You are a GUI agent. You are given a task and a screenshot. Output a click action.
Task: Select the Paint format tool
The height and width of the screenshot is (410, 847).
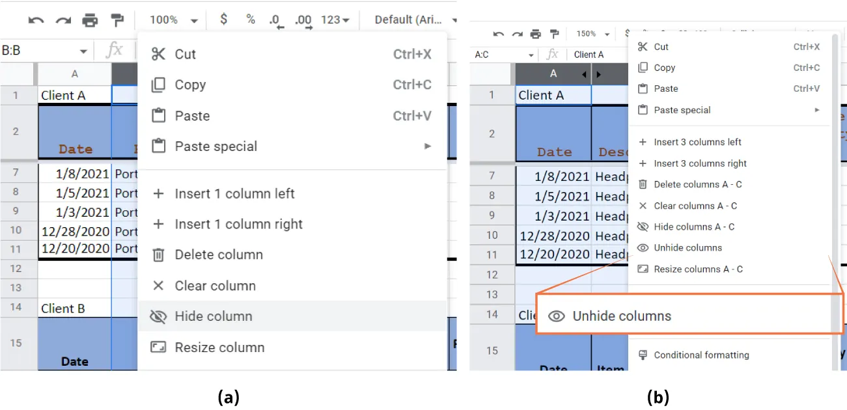point(118,20)
